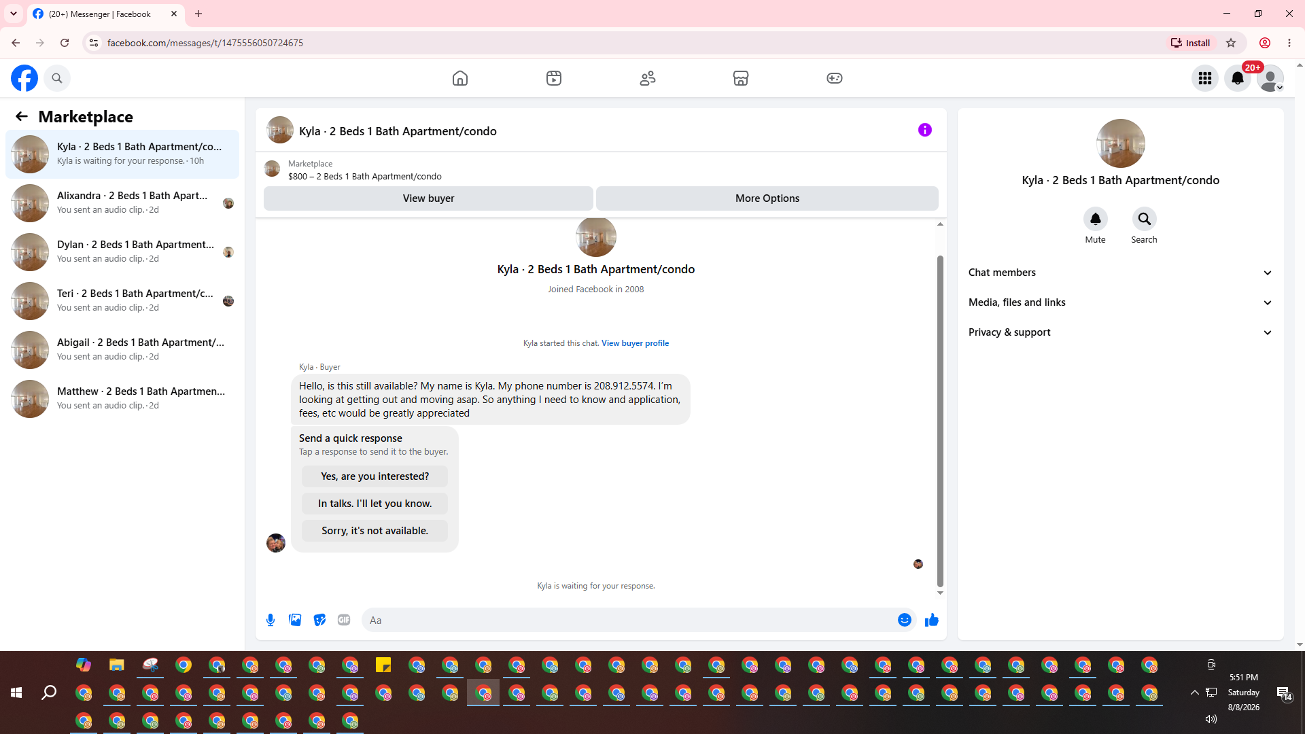
Task: Show hidden system tray icons
Action: [1194, 693]
